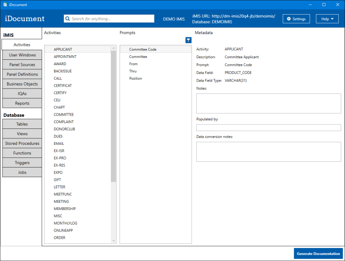Viewport: 345px width, 261px height.
Task: Click the magnifier icon in search box
Action: click(67, 19)
